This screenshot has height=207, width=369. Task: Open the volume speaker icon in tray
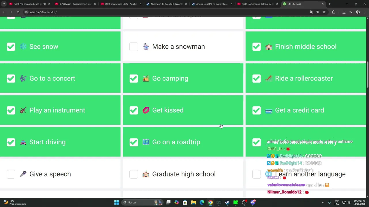[349, 202]
